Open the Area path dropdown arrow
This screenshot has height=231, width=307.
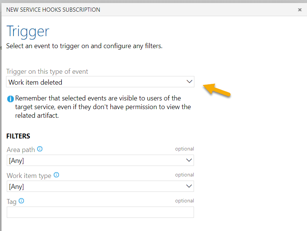pyautogui.click(x=189, y=160)
